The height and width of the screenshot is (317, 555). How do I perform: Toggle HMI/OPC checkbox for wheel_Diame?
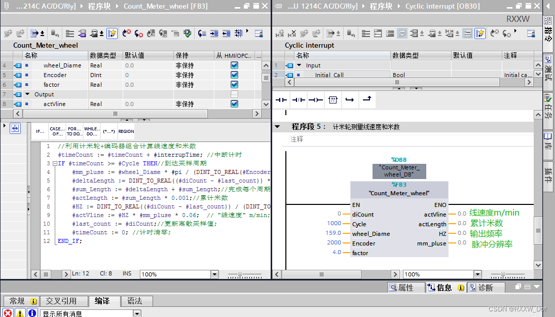click(x=234, y=65)
